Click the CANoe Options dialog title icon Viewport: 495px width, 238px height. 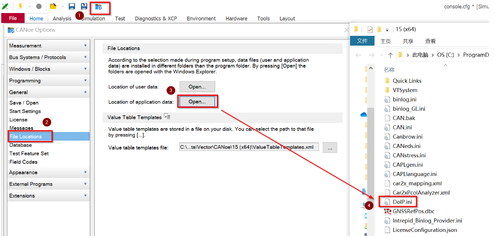pos(11,30)
